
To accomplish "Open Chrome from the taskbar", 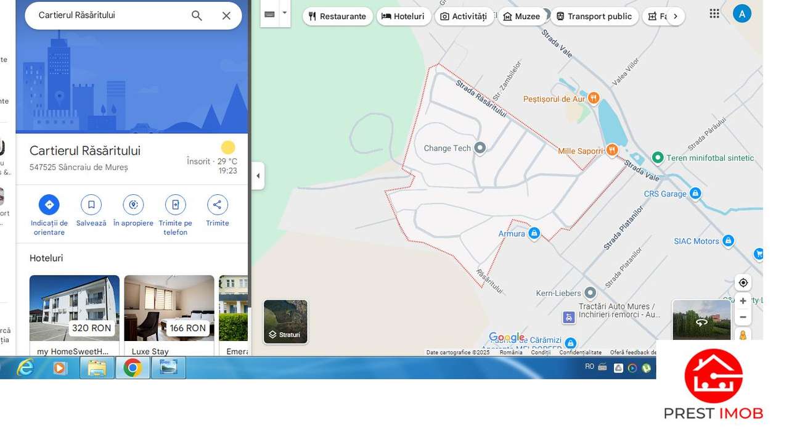I will pyautogui.click(x=133, y=368).
